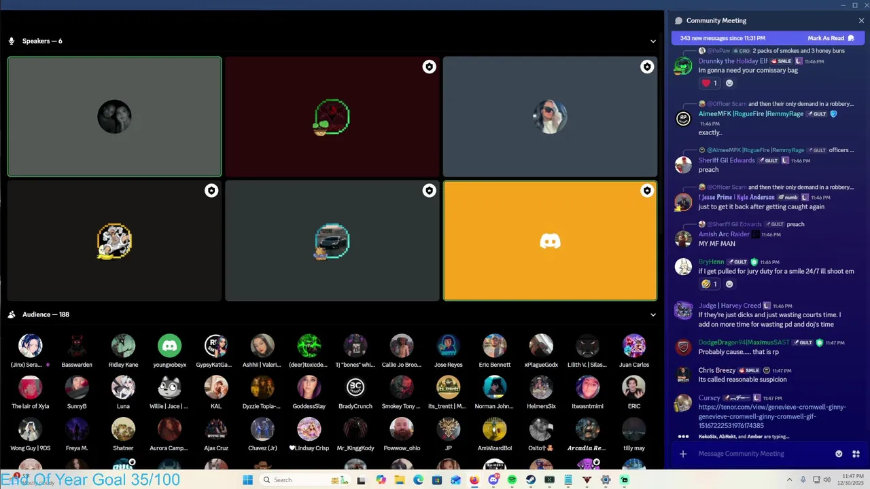Open the emoji picker in the message box
Screen dimensions: 870x489
839,454
